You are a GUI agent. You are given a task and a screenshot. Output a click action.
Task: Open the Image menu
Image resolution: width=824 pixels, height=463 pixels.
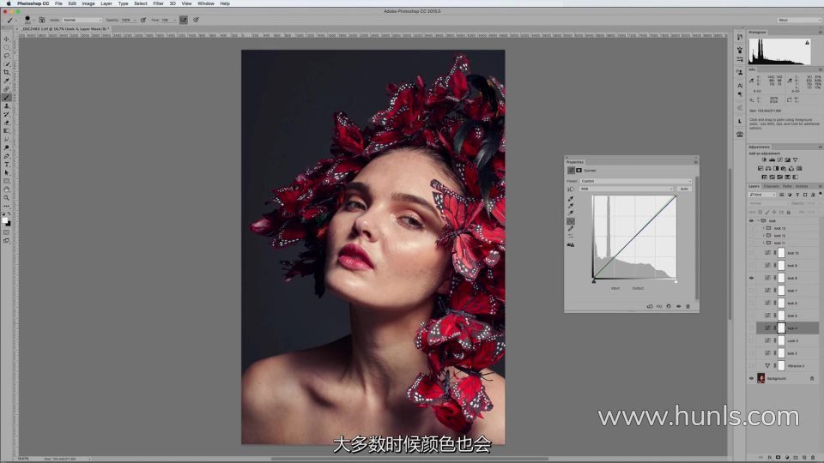pyautogui.click(x=88, y=3)
